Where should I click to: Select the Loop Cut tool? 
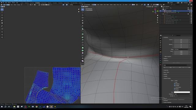tap(83, 42)
